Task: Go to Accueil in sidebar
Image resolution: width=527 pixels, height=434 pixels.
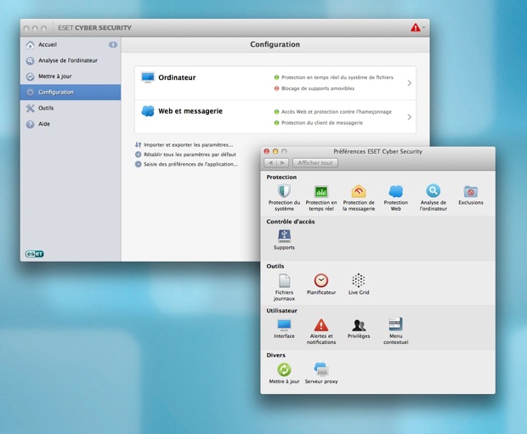Action: click(71, 45)
